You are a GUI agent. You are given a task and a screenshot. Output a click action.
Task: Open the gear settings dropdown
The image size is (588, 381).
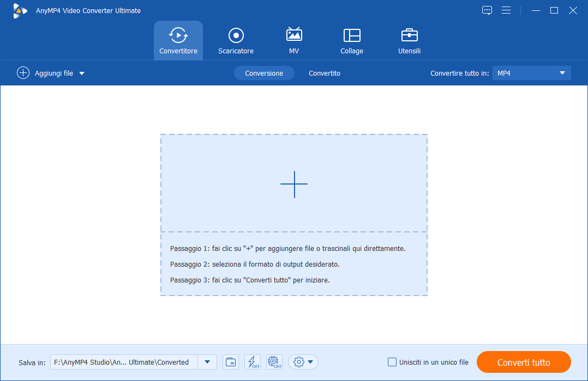pyautogui.click(x=303, y=362)
